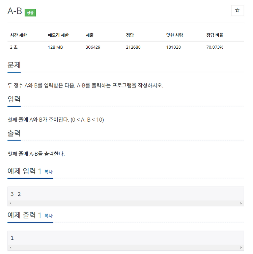Copy sample input via 복사 link
Image resolution: width=253 pixels, height=254 pixels.
coord(48,172)
